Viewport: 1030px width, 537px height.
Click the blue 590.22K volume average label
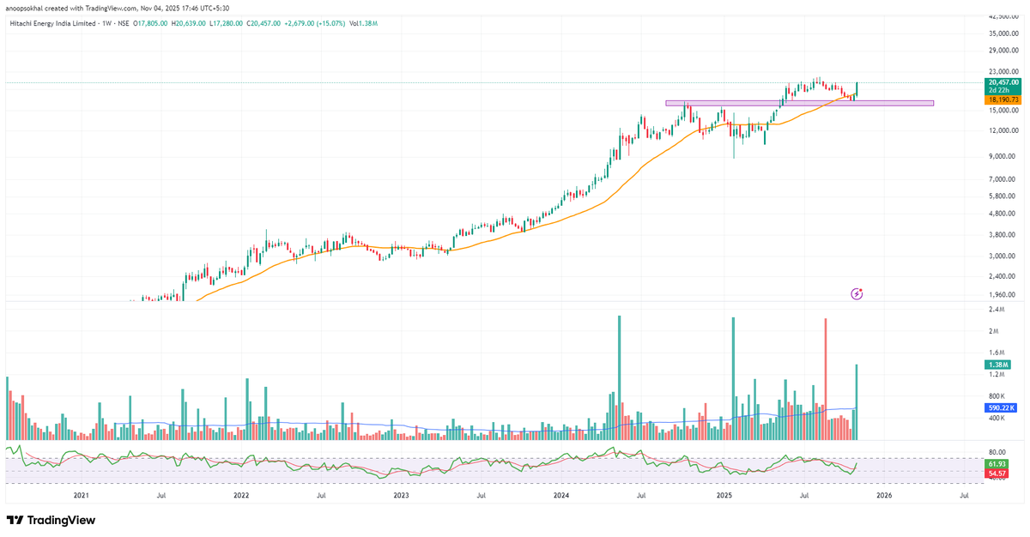[x=1003, y=408]
